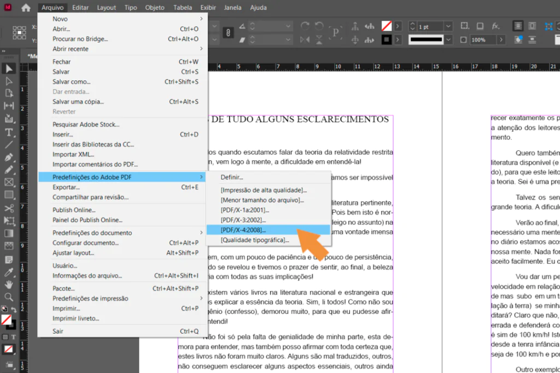The width and height of the screenshot is (560, 373).
Task: Select the Gradient Feather tool
Action: pyautogui.click(x=9, y=246)
